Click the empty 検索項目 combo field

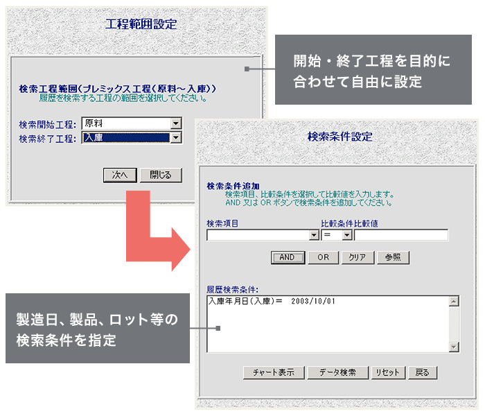tap(258, 235)
